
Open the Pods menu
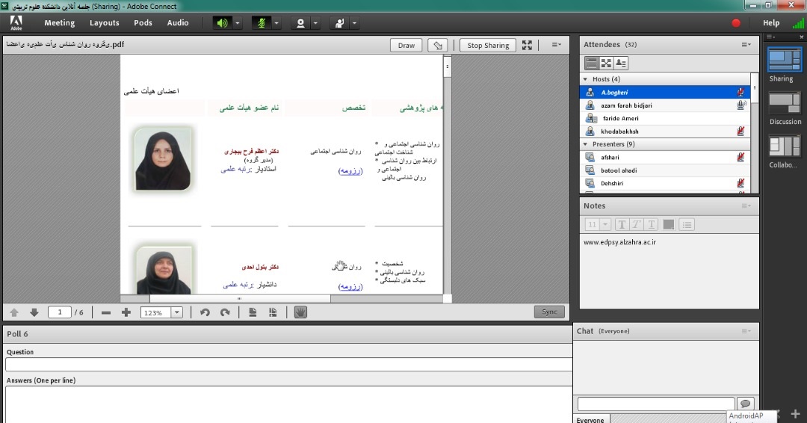(x=143, y=22)
